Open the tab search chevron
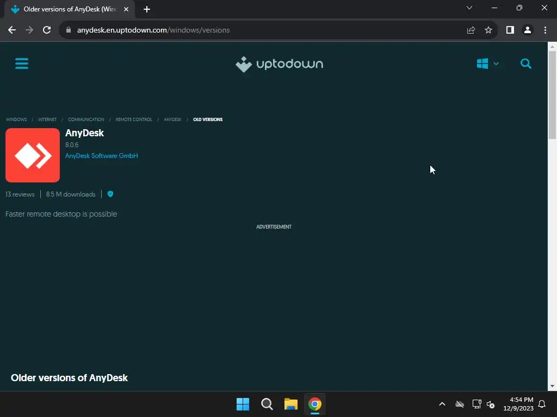Image resolution: width=557 pixels, height=417 pixels. pos(469,8)
